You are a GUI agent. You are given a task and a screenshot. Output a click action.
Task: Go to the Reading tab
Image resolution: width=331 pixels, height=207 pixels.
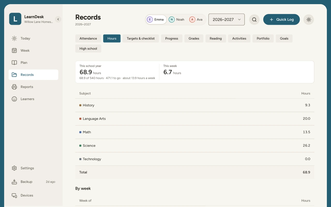[216, 39]
